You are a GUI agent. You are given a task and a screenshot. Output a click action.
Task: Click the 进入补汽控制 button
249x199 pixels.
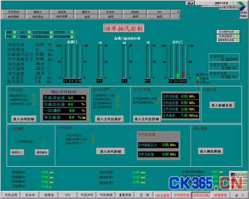[110, 151]
